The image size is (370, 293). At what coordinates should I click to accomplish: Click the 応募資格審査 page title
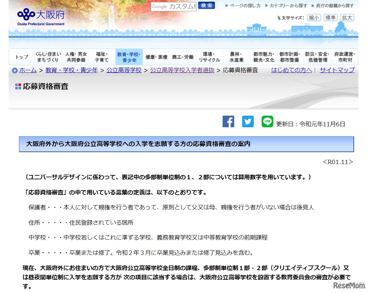pos(45,87)
